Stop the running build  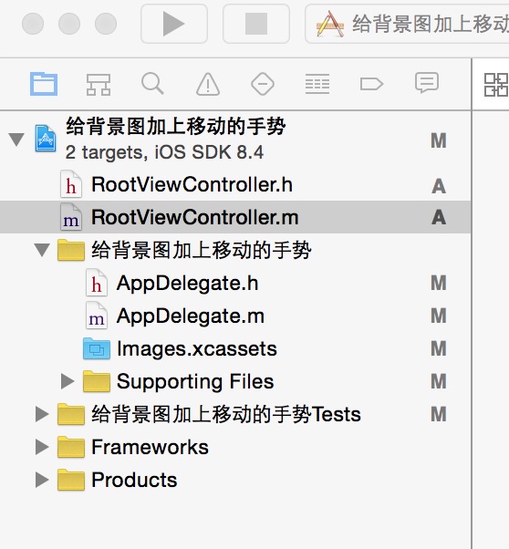click(x=256, y=24)
